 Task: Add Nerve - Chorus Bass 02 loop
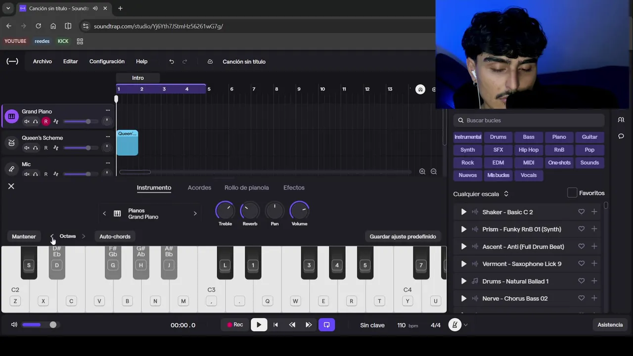click(x=594, y=298)
